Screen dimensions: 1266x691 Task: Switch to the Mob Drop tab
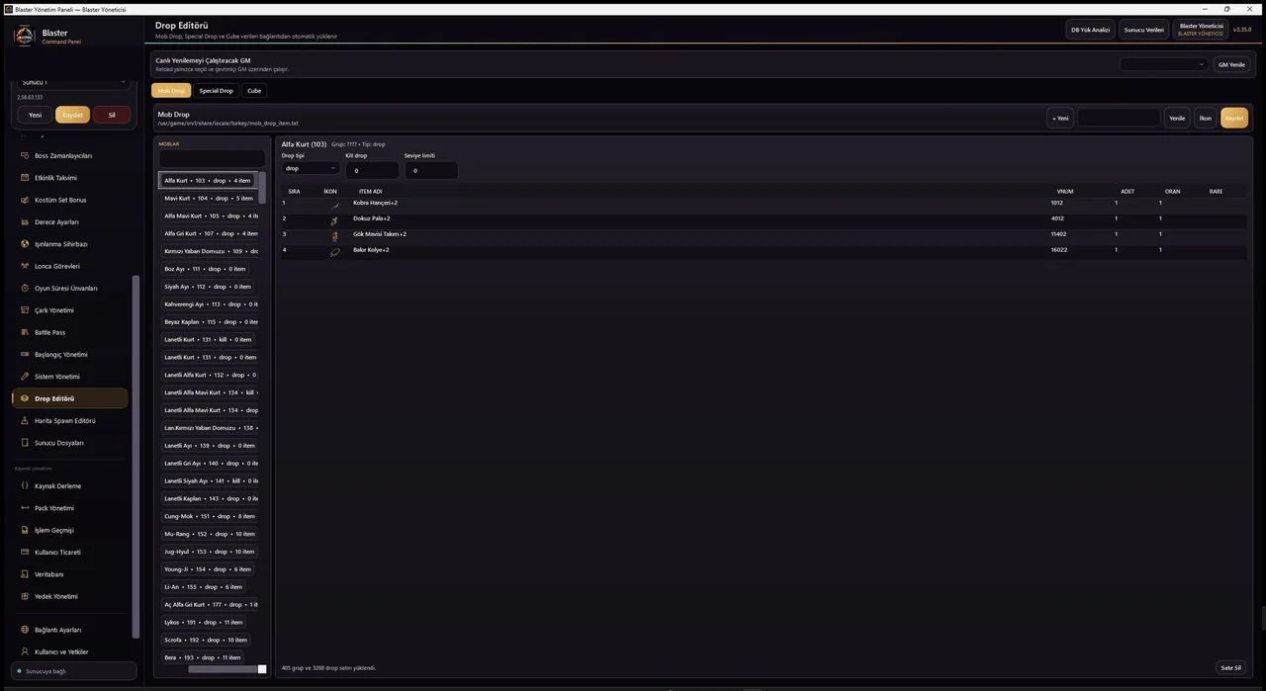pos(171,91)
